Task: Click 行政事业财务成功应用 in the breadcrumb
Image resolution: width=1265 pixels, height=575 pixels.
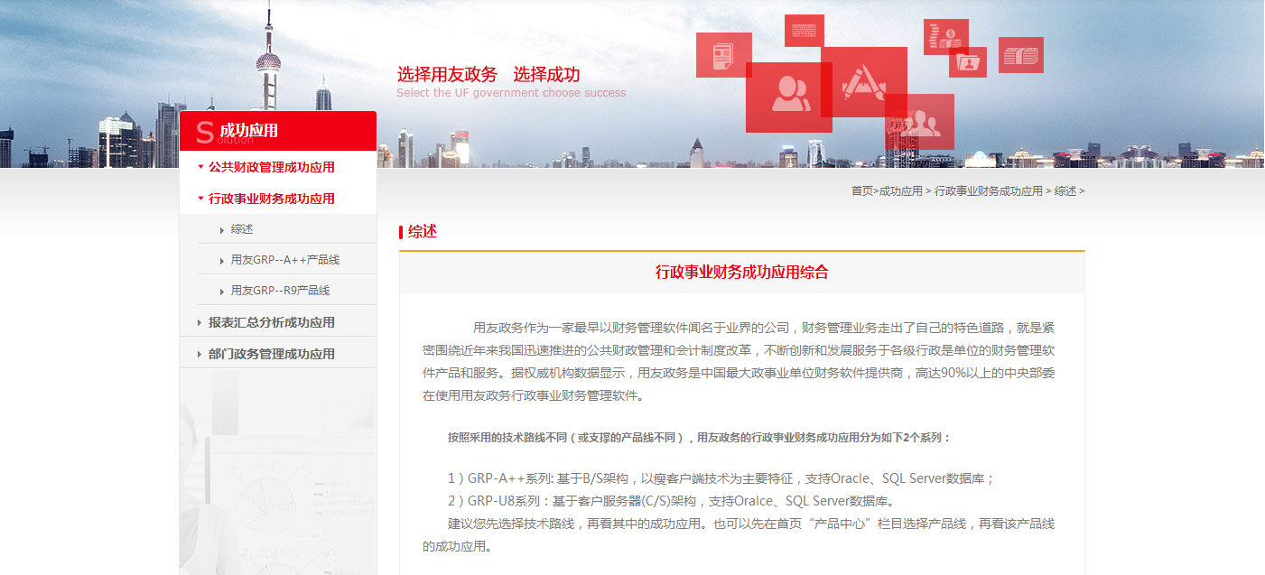Action: (988, 191)
